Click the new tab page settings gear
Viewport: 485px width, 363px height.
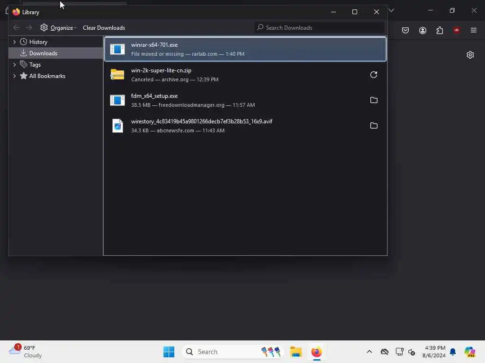470,55
